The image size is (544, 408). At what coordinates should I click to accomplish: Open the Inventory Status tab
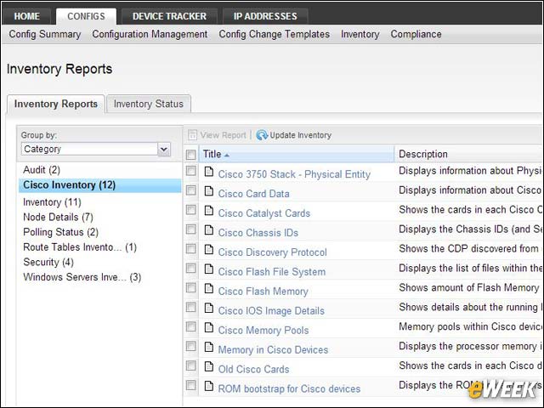pyautogui.click(x=149, y=104)
